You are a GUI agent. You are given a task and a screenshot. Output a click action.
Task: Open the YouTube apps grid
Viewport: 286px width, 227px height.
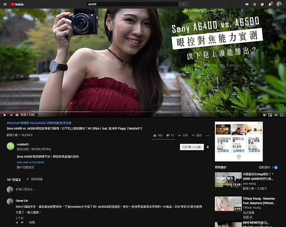[255, 4]
